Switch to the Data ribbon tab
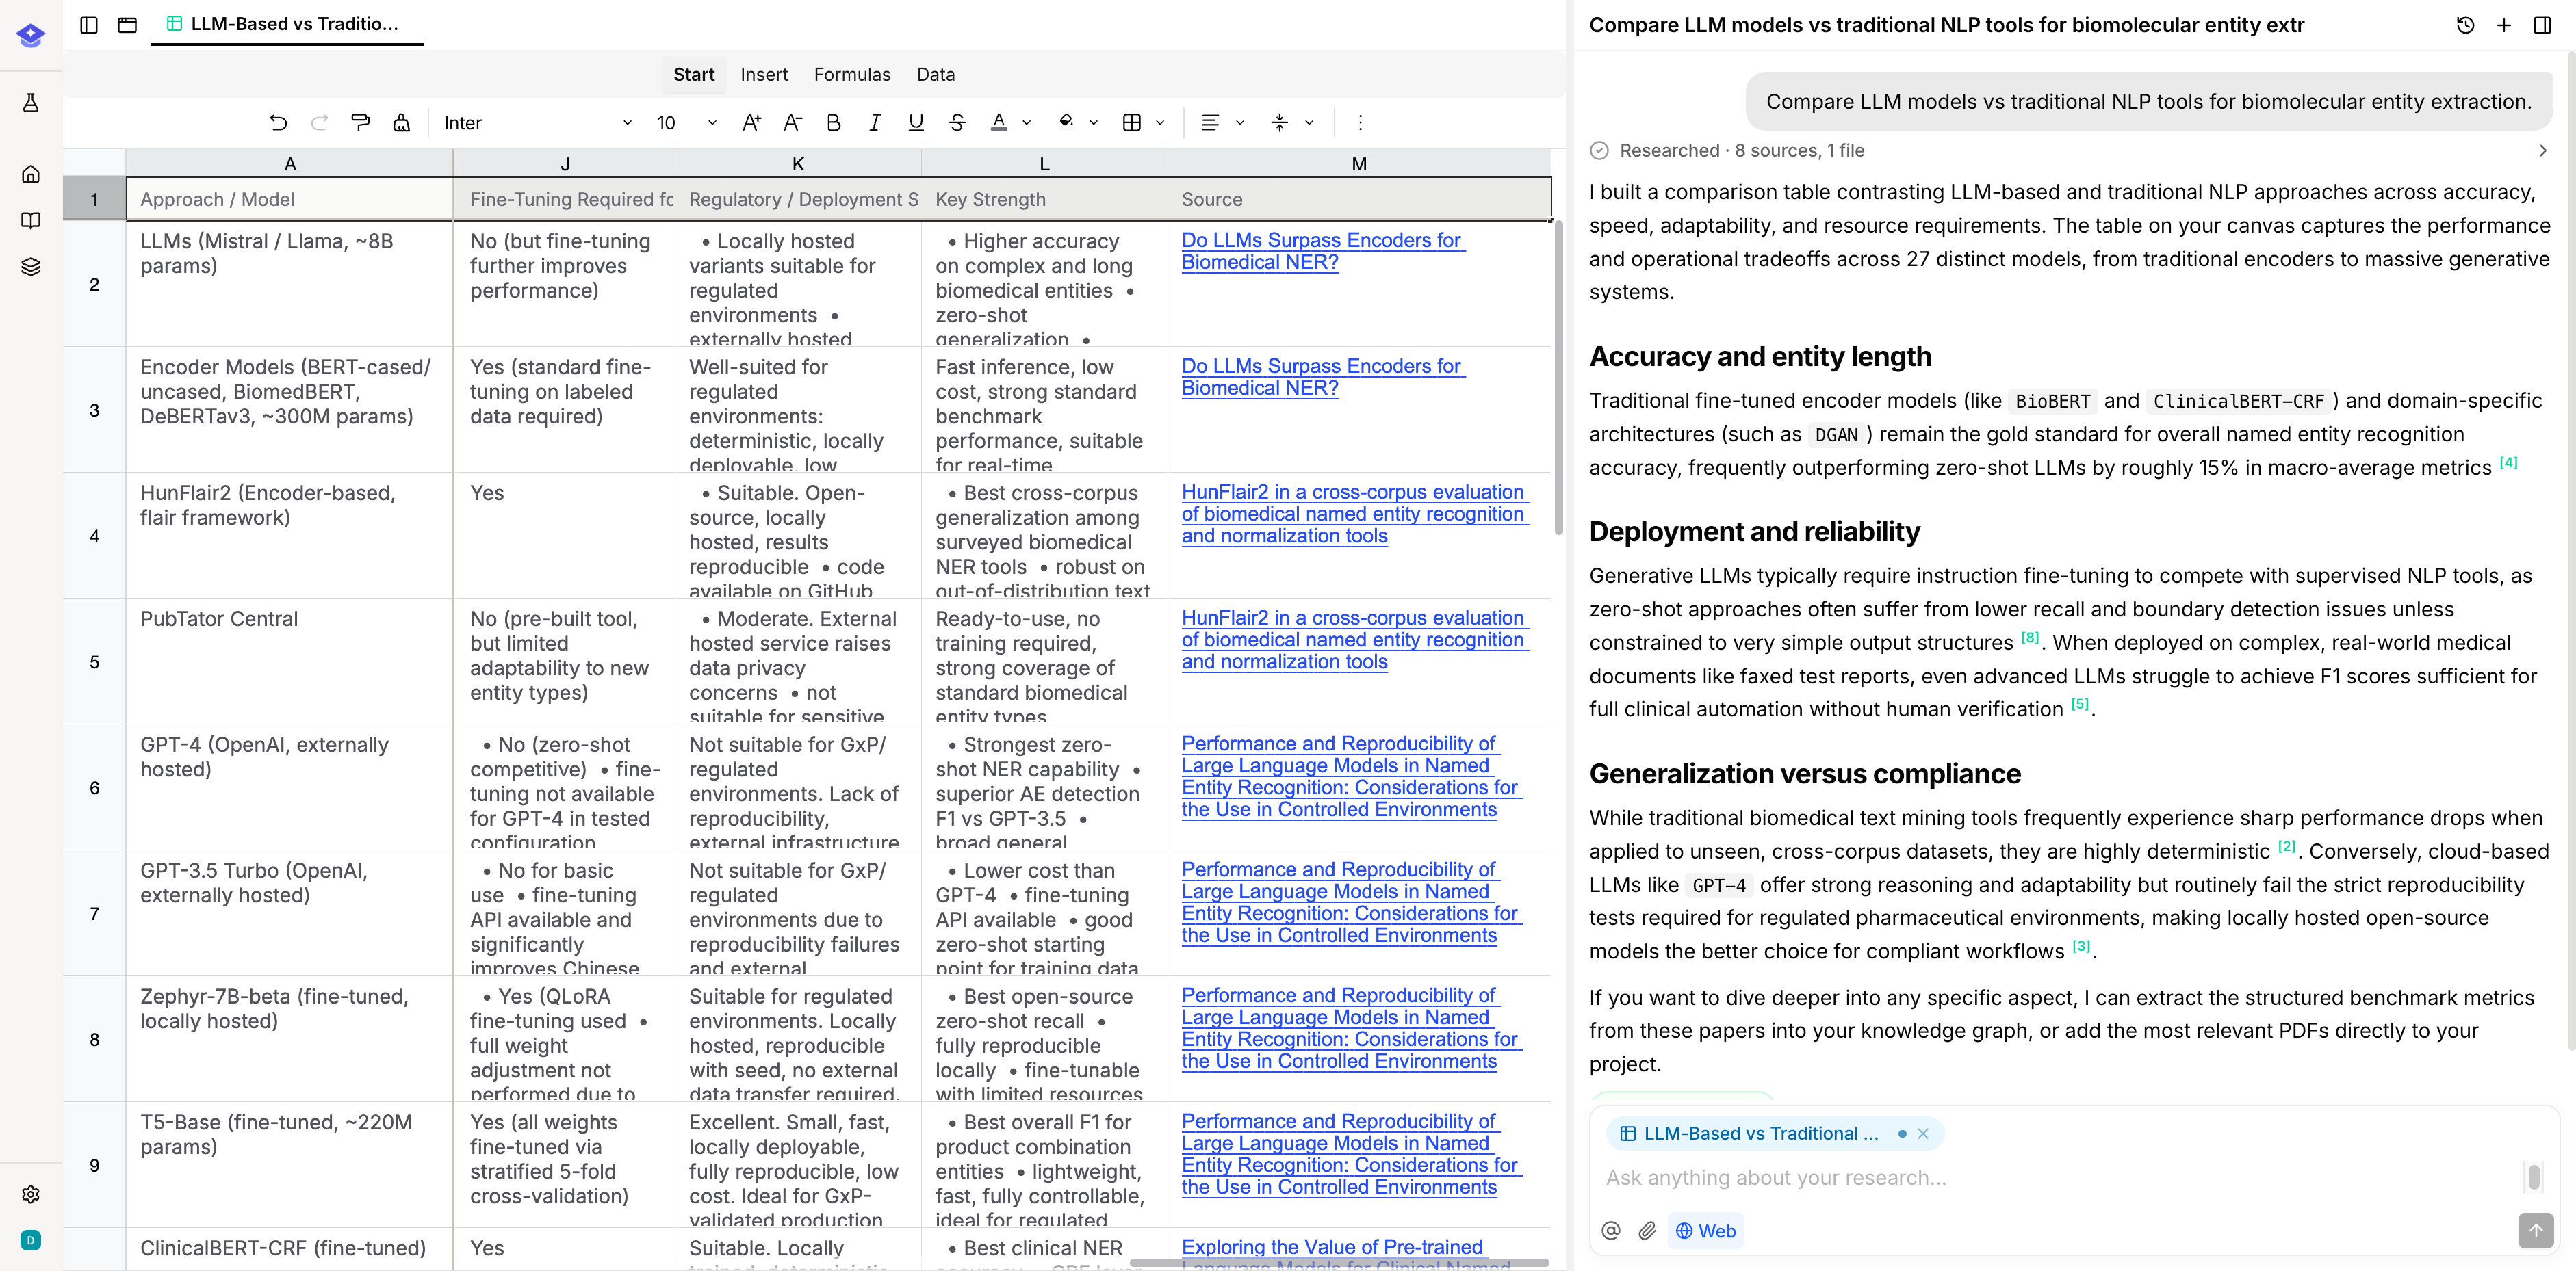The image size is (2576, 1271). (936, 75)
